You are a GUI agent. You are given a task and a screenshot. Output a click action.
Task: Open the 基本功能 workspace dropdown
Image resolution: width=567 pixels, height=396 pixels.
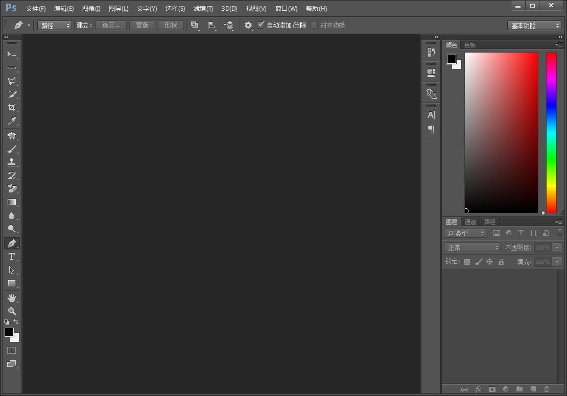click(534, 26)
